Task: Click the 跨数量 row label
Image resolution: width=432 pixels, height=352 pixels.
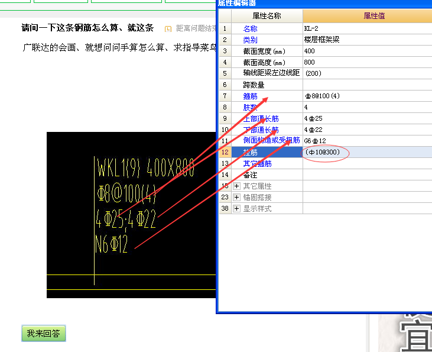Action: (254, 85)
